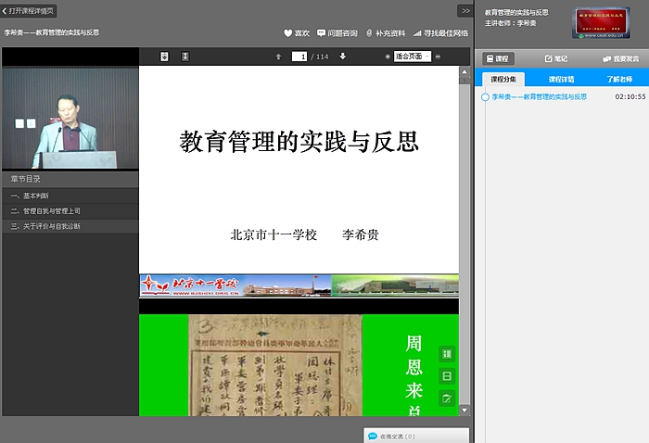Image resolution: width=649 pixels, height=443 pixels.
Task: Switch to the 我要发言 tab
Action: tap(621, 59)
